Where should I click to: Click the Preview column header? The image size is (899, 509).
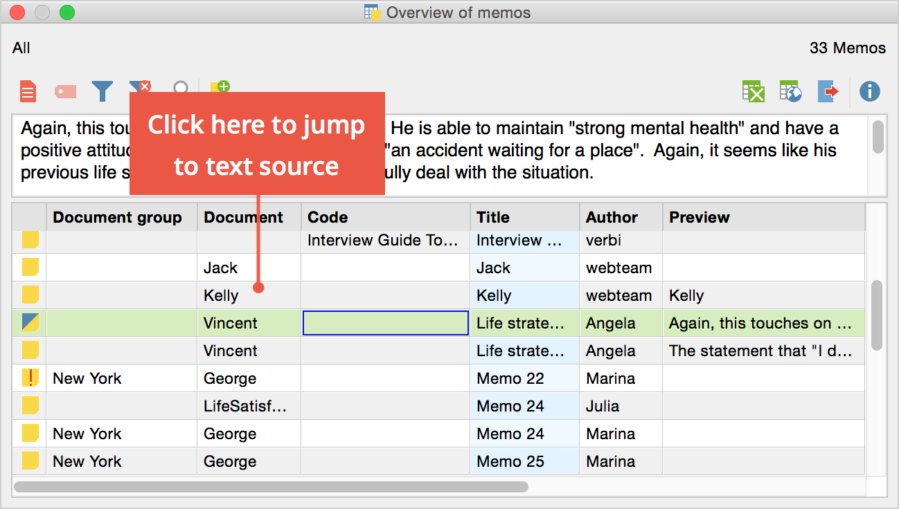(x=700, y=217)
